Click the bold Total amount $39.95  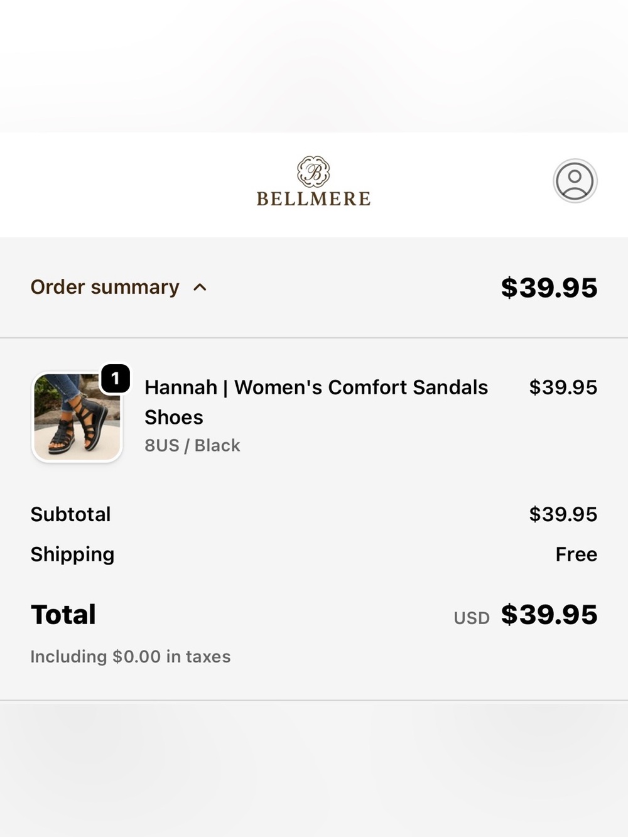click(549, 614)
